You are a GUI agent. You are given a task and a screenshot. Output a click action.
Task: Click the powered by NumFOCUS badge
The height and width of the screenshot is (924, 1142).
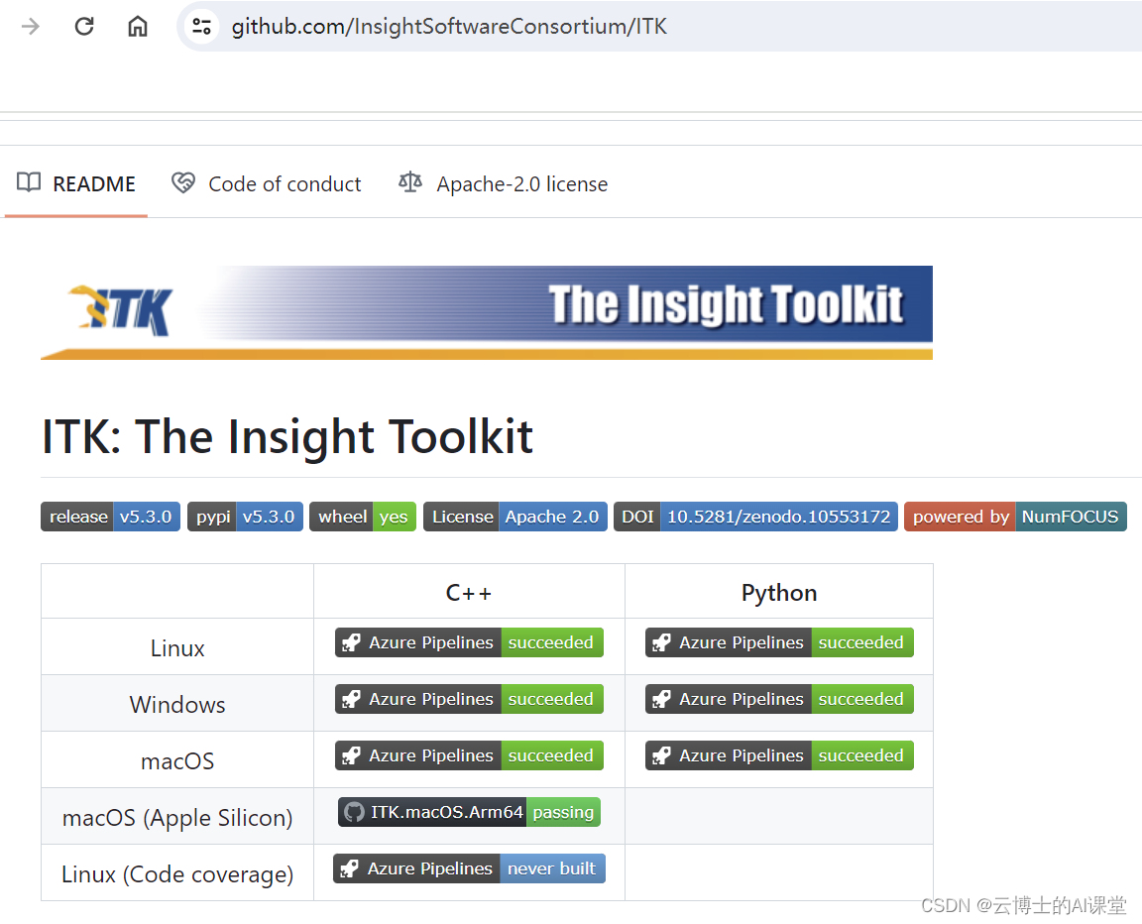(1015, 516)
